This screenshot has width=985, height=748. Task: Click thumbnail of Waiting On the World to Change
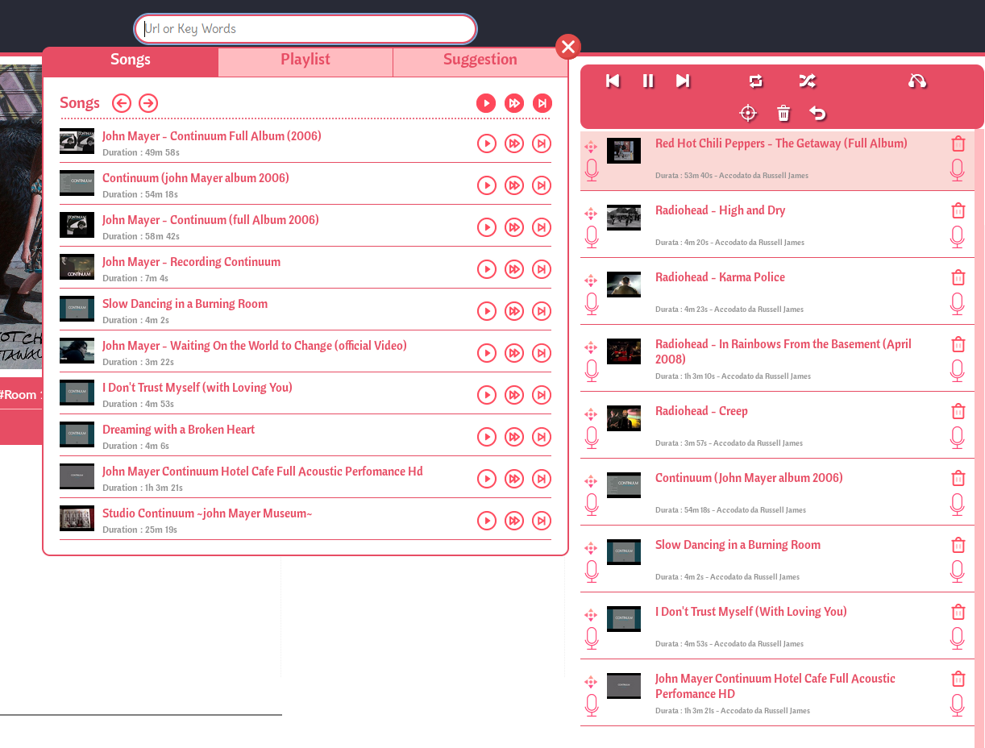tap(77, 351)
